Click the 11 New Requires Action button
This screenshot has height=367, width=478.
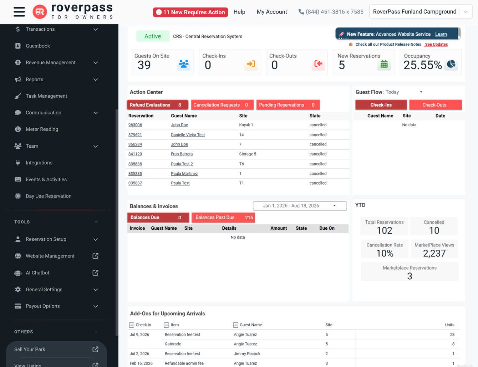click(x=190, y=12)
